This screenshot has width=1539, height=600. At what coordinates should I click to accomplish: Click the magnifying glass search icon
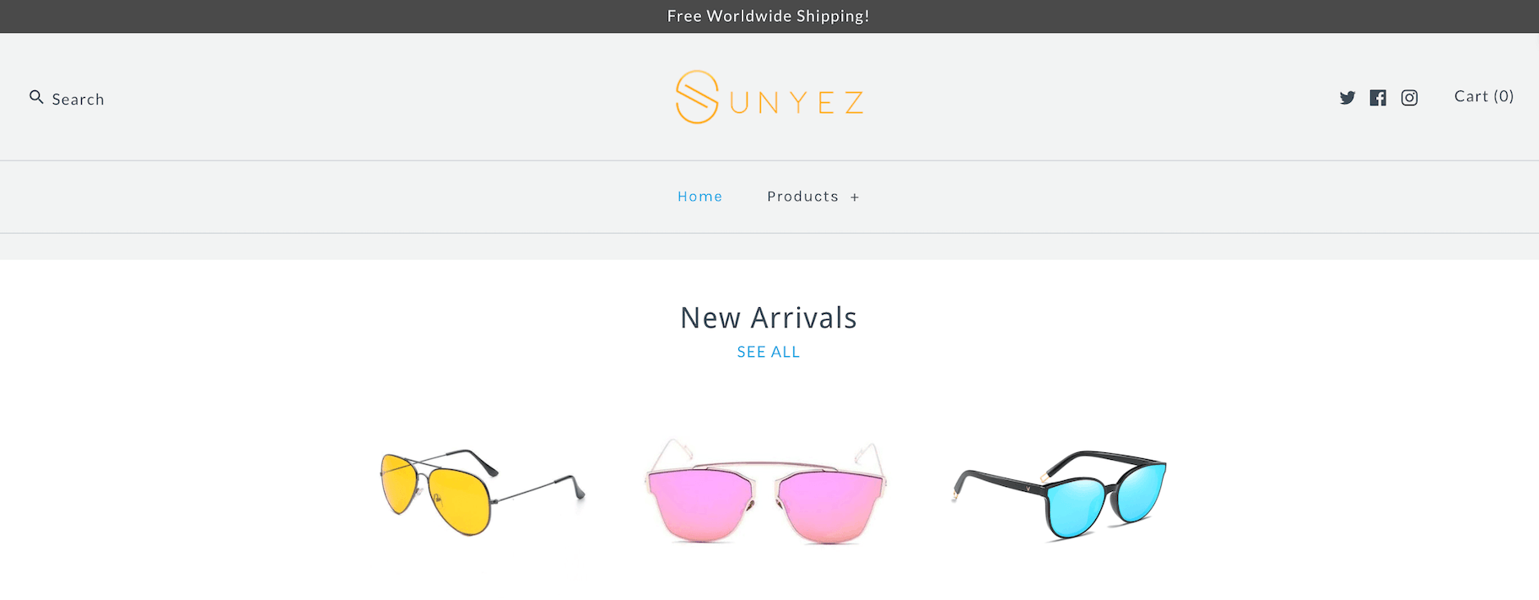tap(36, 97)
